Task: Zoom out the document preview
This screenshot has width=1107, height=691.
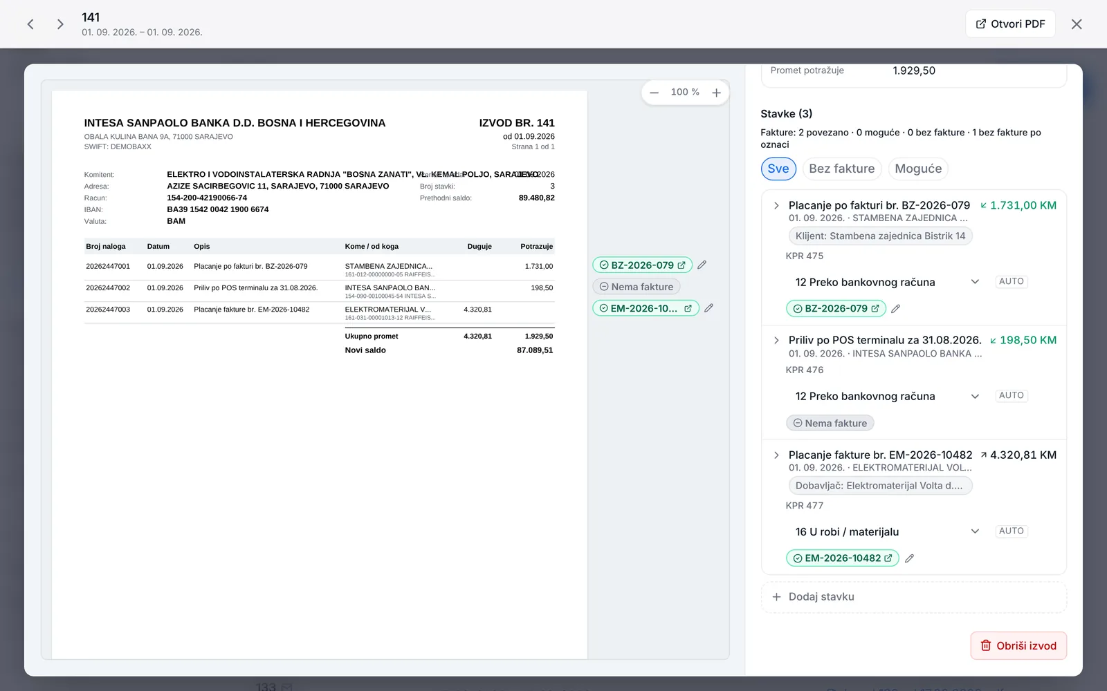Action: tap(654, 93)
